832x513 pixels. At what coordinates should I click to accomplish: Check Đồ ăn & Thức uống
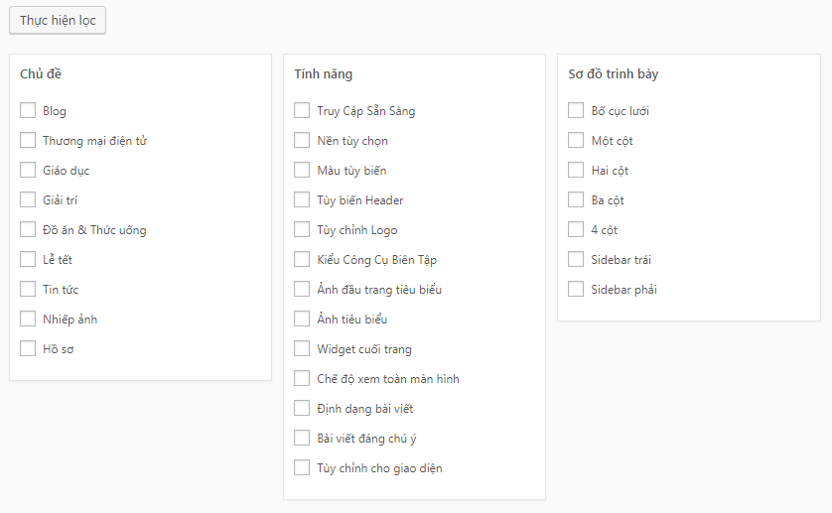click(28, 230)
